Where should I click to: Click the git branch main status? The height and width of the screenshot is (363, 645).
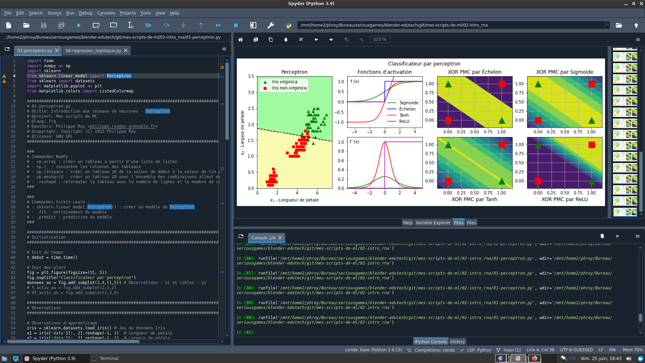tap(508, 350)
